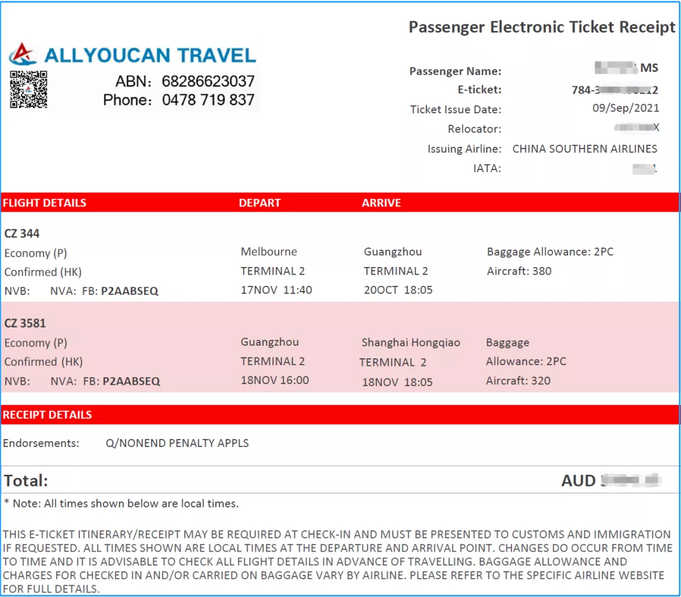Click the ARRIVE column header

[x=381, y=203]
